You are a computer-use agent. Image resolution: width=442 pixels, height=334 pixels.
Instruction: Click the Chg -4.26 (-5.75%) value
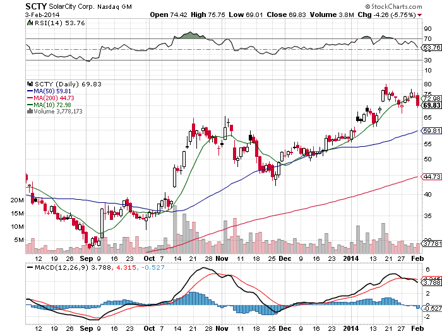click(x=386, y=14)
